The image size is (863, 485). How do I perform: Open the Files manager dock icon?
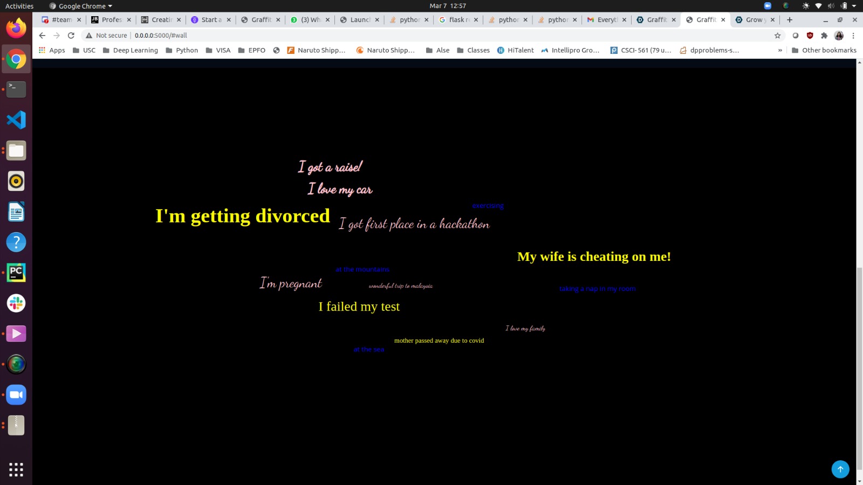tap(16, 150)
